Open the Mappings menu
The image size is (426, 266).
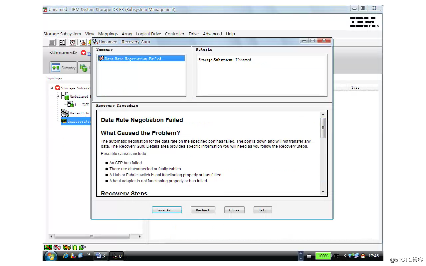point(108,34)
